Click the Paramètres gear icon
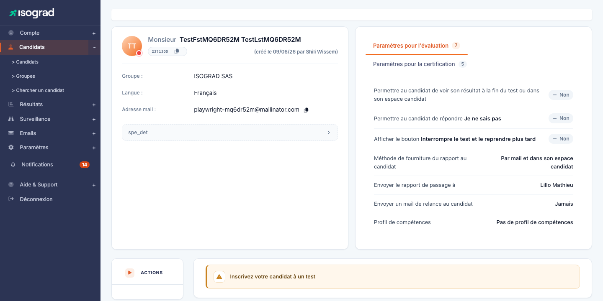The image size is (603, 301). [x=11, y=148]
